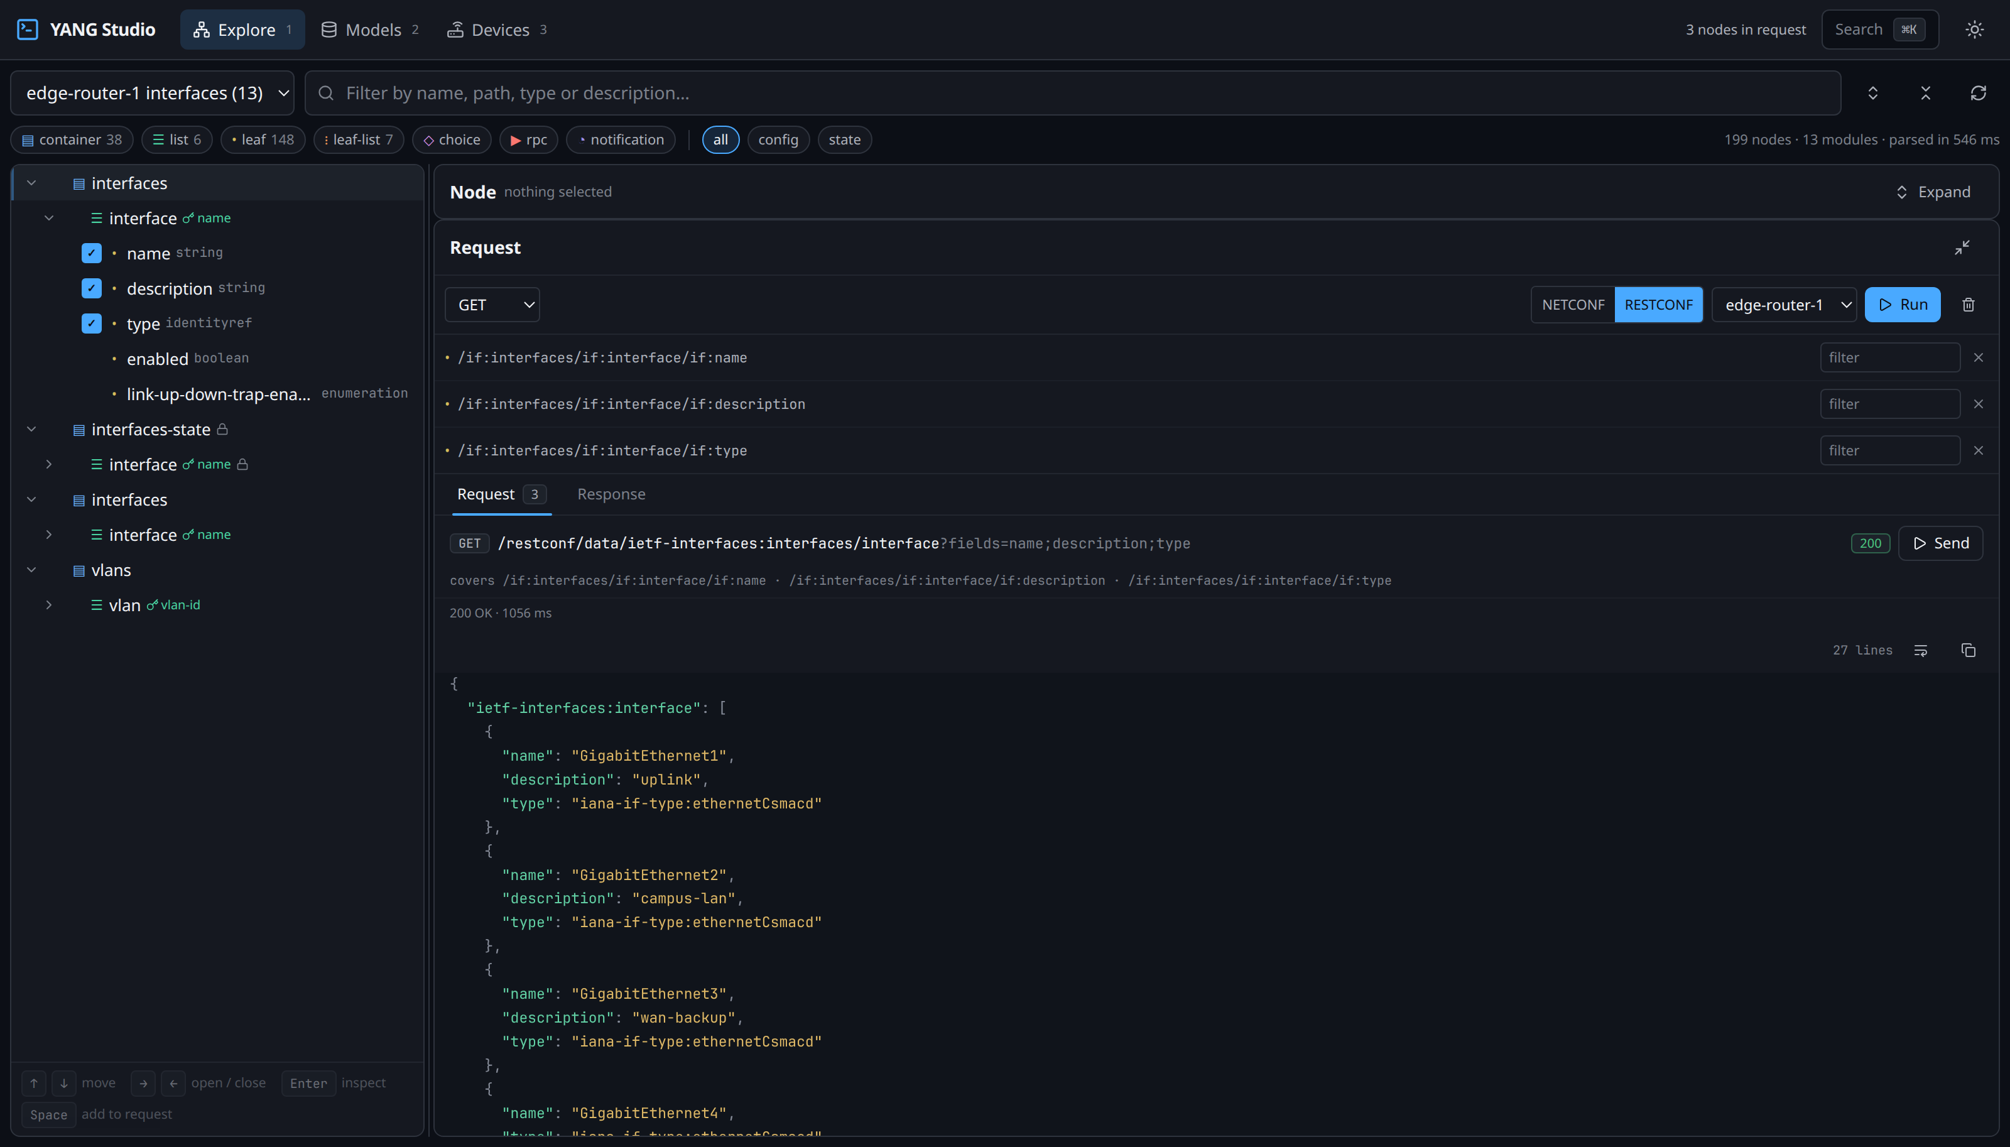Remove the if:description path row
2010x1147 pixels.
coord(1979,404)
